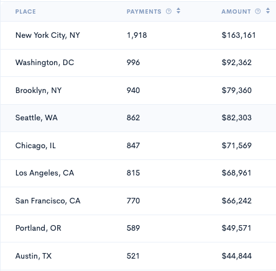
Task: Click the Amount help question-mark icon
Action: [x=257, y=11]
